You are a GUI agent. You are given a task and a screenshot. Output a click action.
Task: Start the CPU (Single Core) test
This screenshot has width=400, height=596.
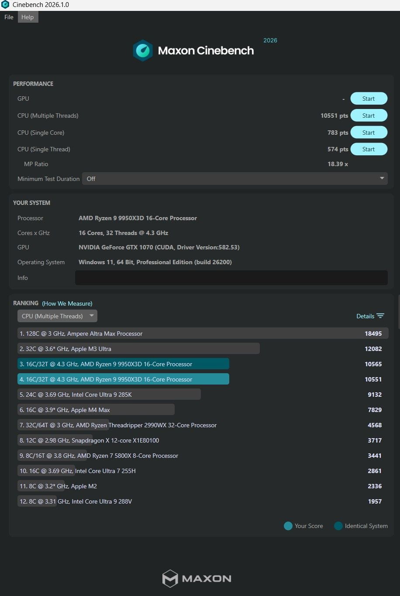pyautogui.click(x=369, y=133)
